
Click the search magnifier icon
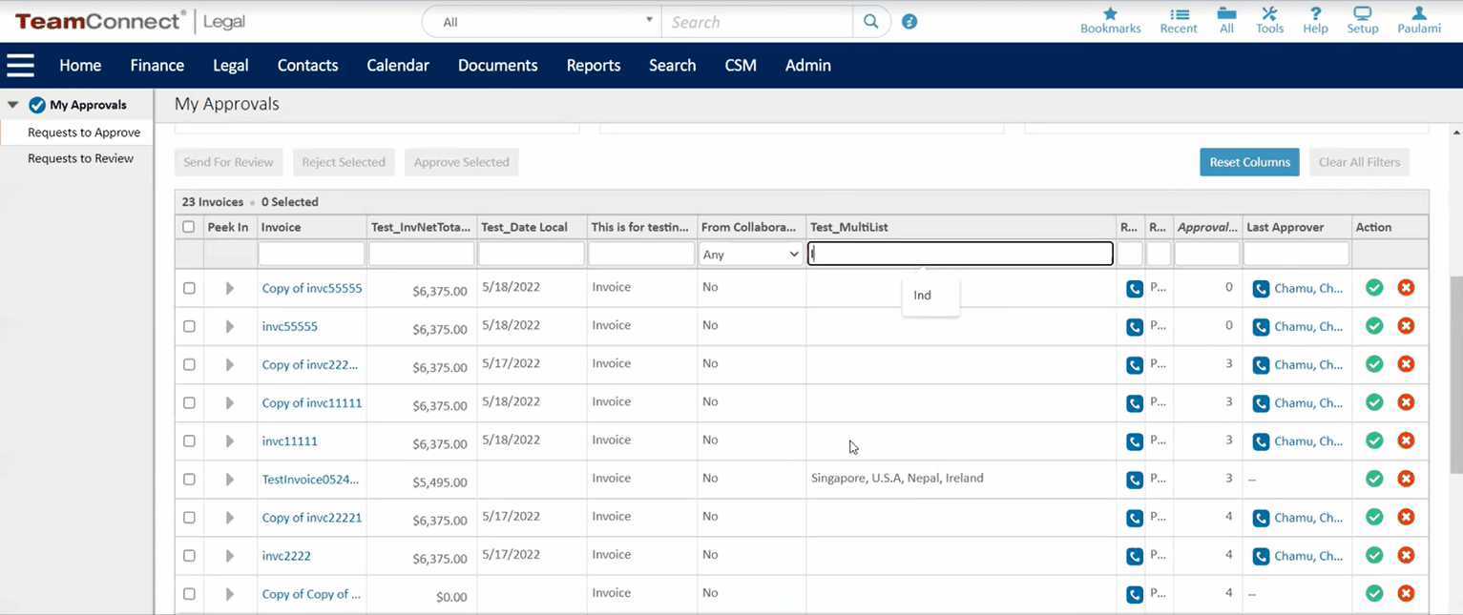click(x=870, y=22)
